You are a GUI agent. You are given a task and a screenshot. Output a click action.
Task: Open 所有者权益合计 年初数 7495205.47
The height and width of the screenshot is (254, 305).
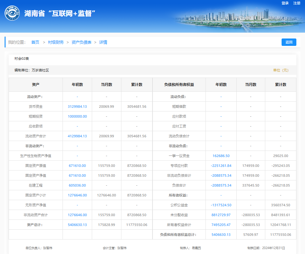click(x=221, y=225)
